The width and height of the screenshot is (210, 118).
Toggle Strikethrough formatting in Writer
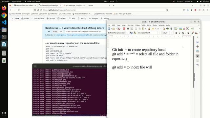click(x=188, y=33)
